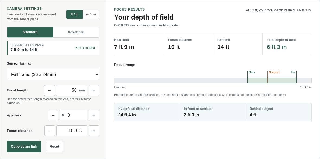Click the 'Your depth of field' heading
This screenshot has width=320, height=159.
click(144, 17)
